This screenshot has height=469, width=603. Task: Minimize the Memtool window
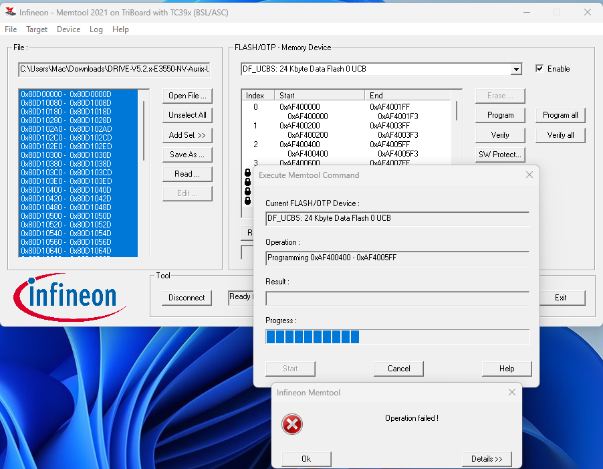point(527,12)
